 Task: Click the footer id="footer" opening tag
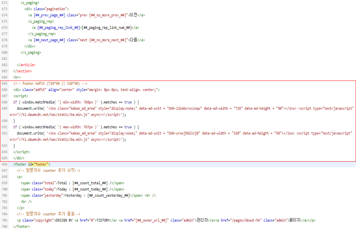click(32, 164)
